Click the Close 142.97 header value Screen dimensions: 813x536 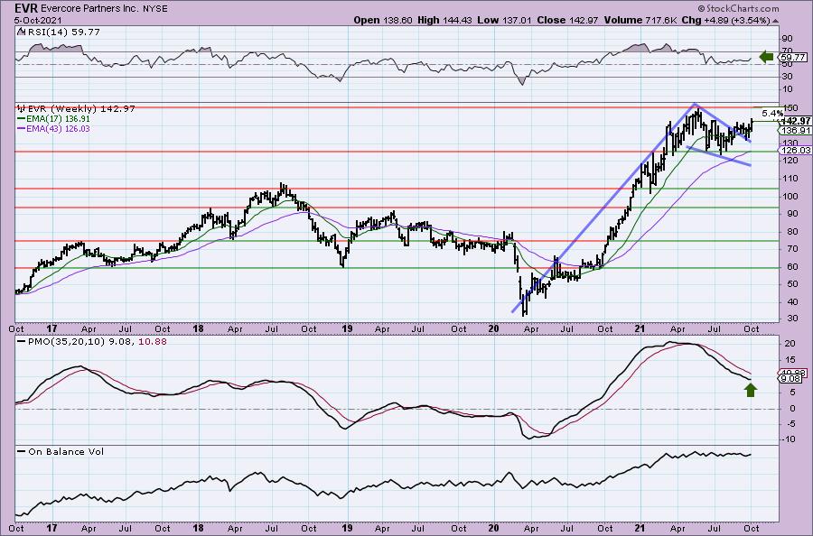pos(567,20)
